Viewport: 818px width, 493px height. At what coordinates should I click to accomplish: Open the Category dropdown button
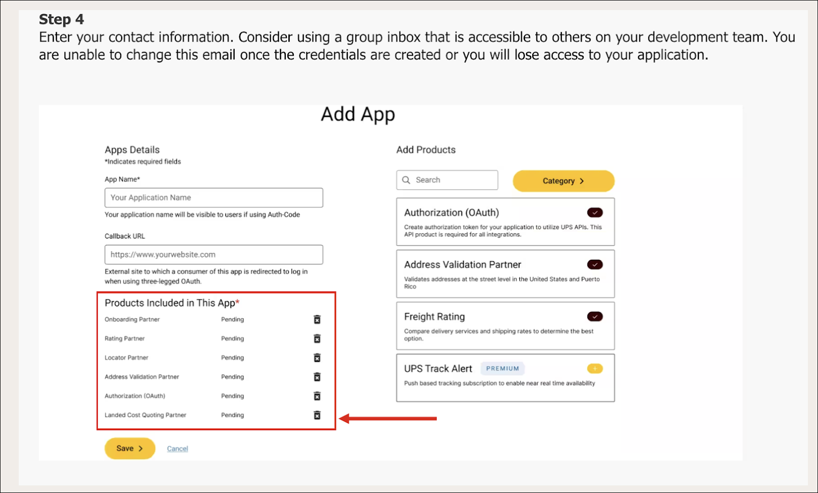[563, 181]
